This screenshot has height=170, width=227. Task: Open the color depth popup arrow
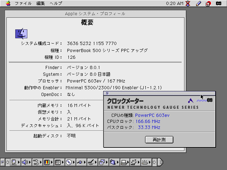click(52, 162)
